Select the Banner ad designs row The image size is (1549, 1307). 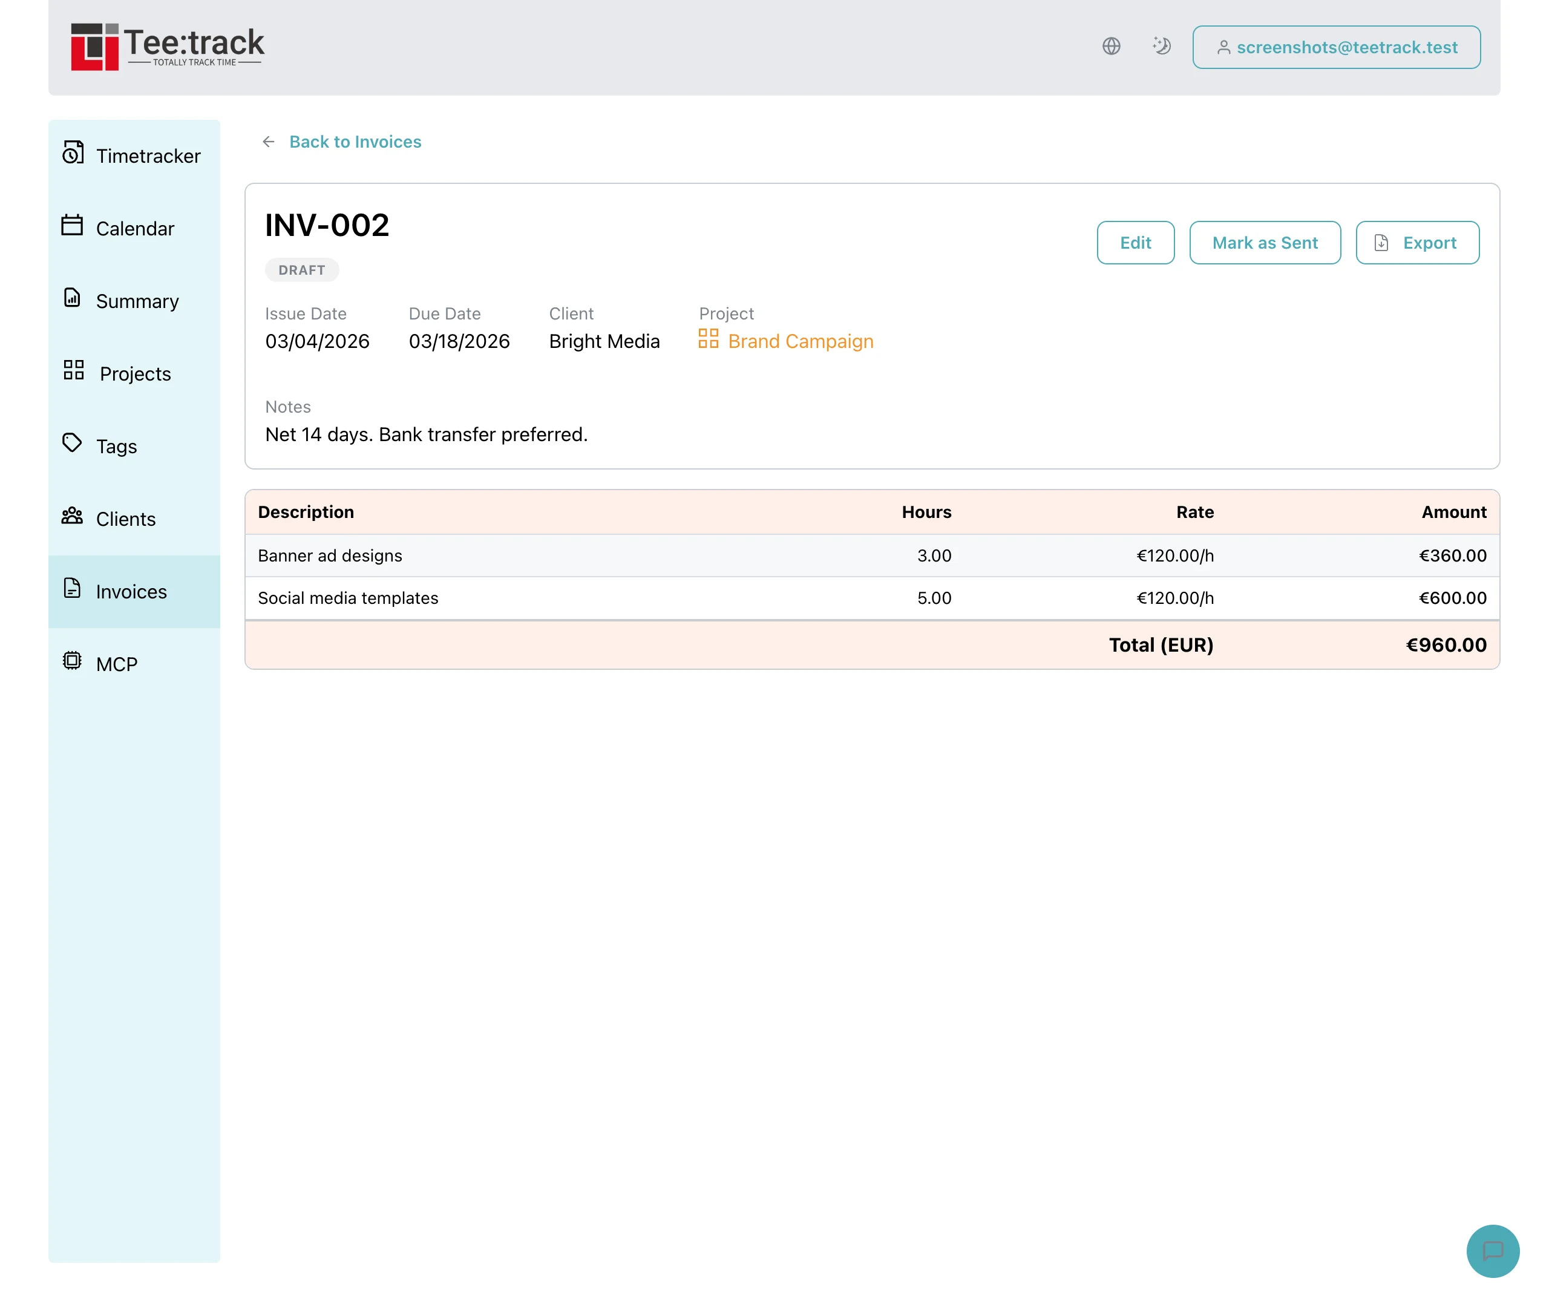872,555
